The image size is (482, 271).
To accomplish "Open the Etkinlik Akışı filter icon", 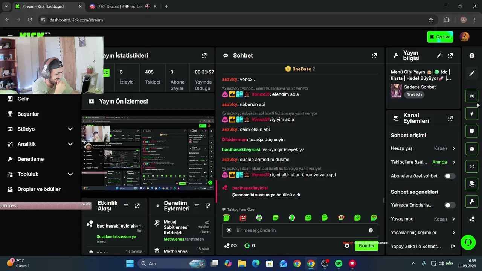I will click(x=126, y=206).
